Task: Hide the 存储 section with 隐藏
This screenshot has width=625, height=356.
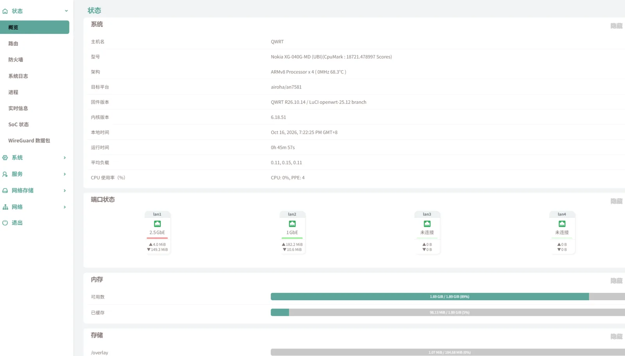Action: pyautogui.click(x=616, y=337)
